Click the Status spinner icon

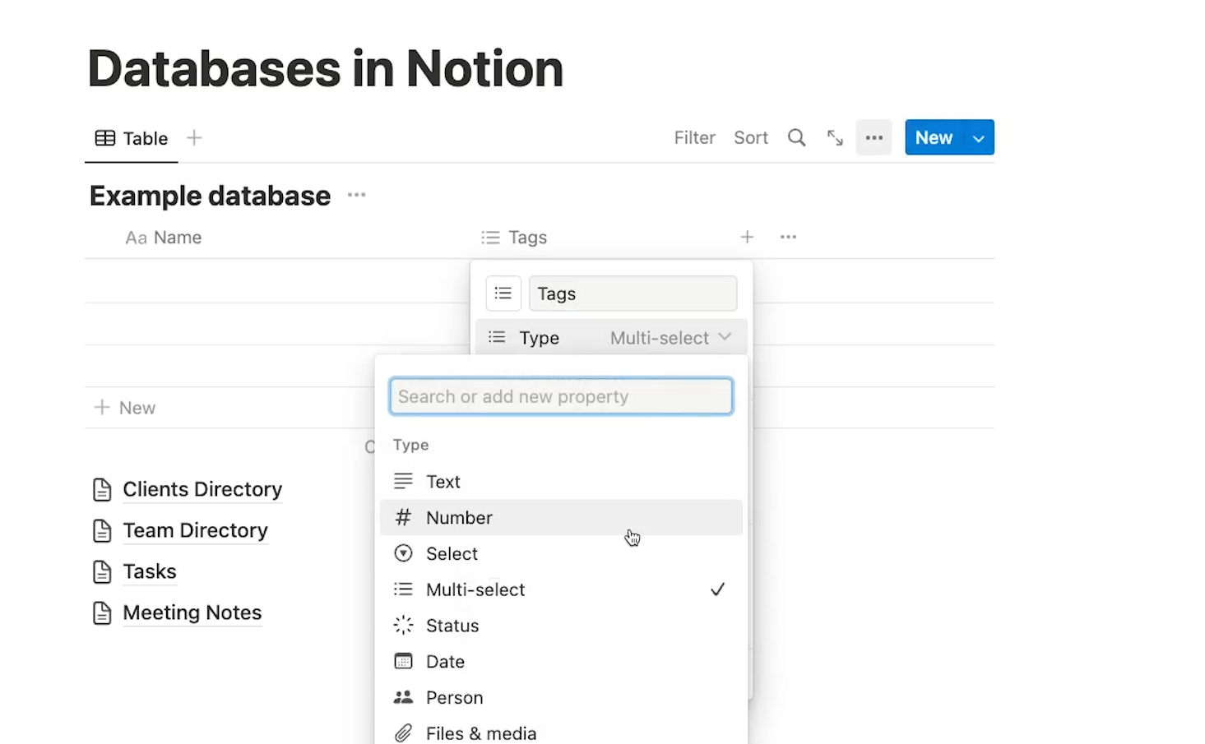click(403, 625)
